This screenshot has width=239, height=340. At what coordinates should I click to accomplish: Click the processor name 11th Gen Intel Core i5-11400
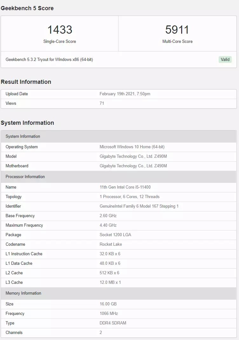pyautogui.click(x=125, y=187)
